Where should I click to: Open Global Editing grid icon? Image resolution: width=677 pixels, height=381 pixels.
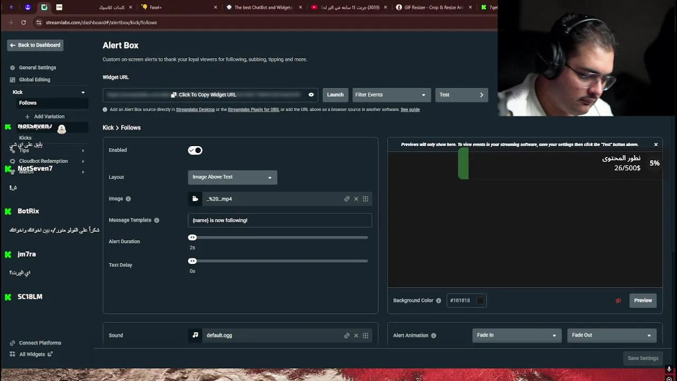coord(12,80)
